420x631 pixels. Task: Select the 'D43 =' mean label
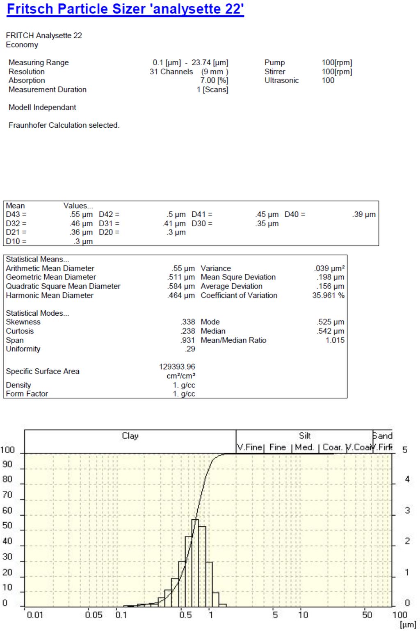coord(16,214)
